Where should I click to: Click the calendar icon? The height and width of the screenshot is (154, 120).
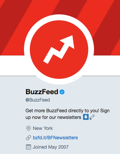[28, 147]
